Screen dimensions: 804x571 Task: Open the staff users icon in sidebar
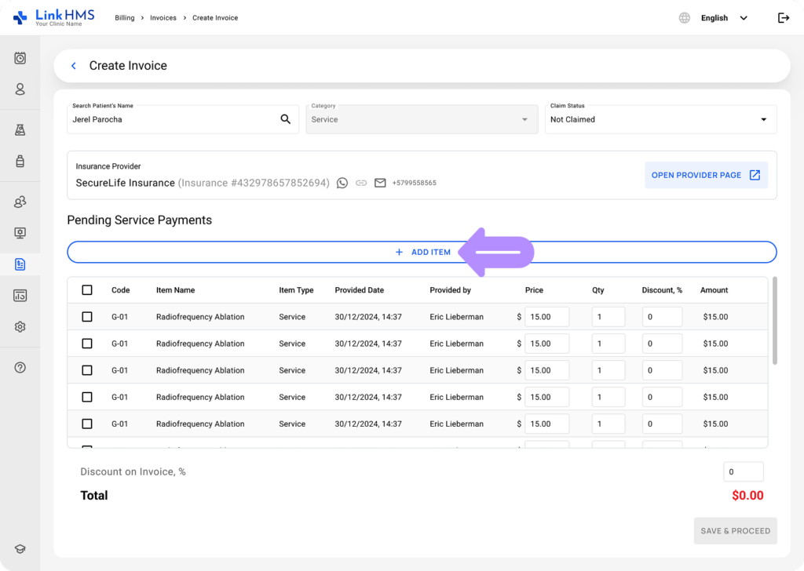(20, 202)
